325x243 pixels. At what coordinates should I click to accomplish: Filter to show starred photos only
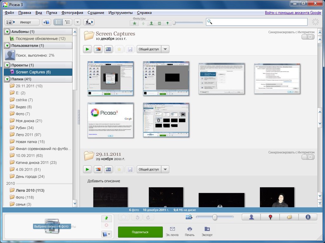135,23
